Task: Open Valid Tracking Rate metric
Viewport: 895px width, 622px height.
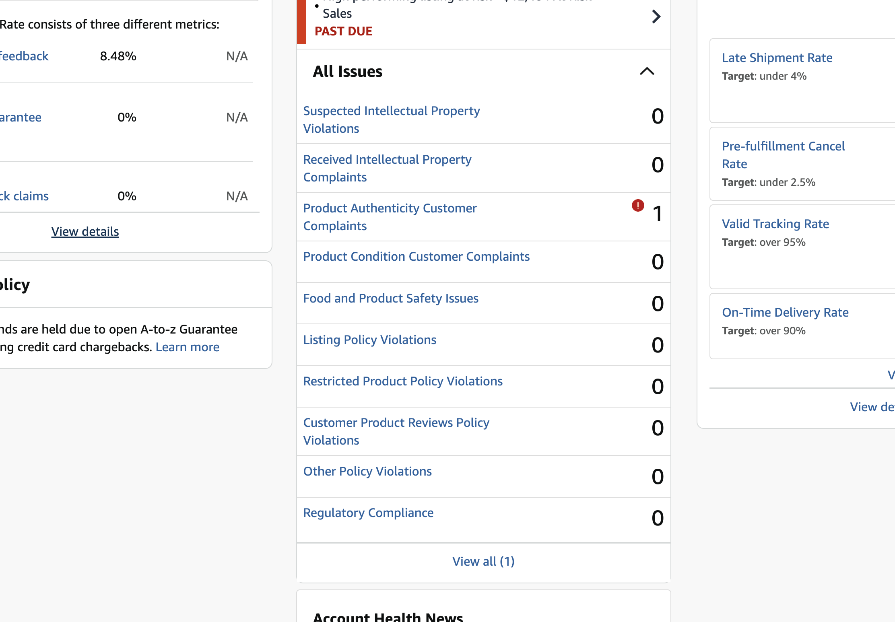Action: (x=775, y=224)
